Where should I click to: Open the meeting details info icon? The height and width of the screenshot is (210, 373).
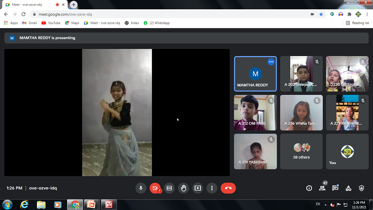click(x=309, y=188)
